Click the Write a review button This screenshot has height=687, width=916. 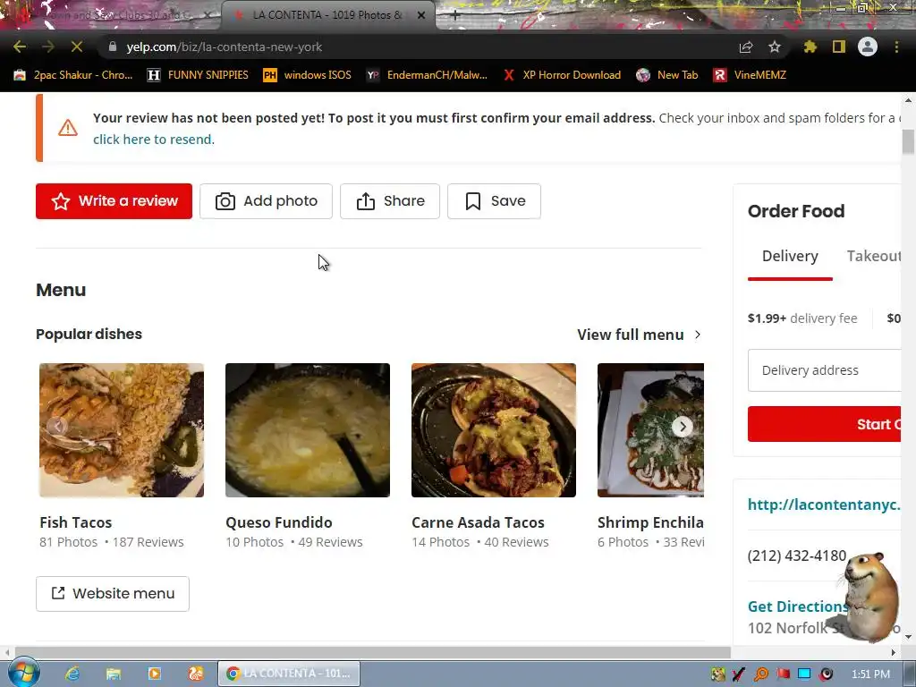114,201
